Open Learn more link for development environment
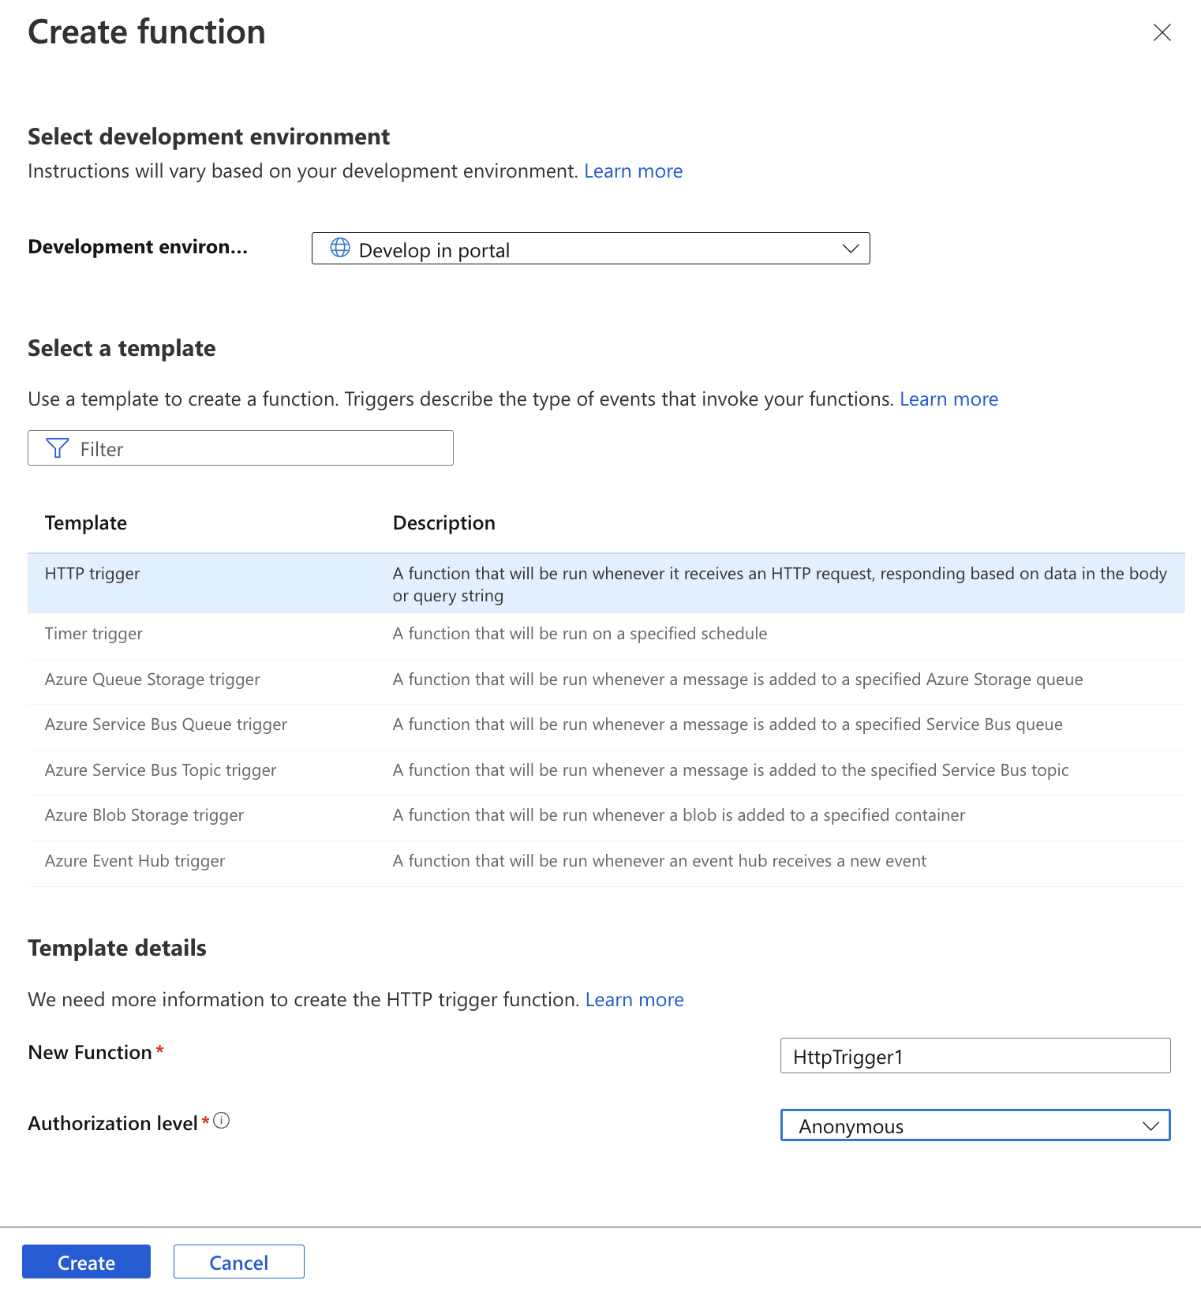 coord(634,171)
